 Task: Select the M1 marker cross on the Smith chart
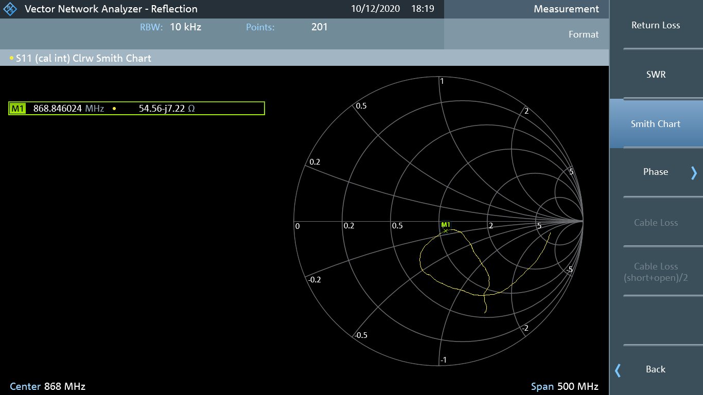[x=445, y=231]
